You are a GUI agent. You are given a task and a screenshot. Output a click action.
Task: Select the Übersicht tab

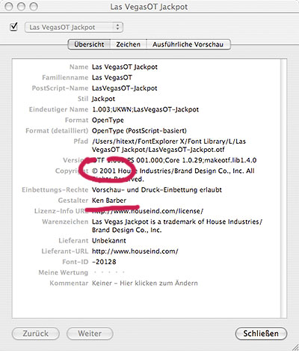coord(89,44)
